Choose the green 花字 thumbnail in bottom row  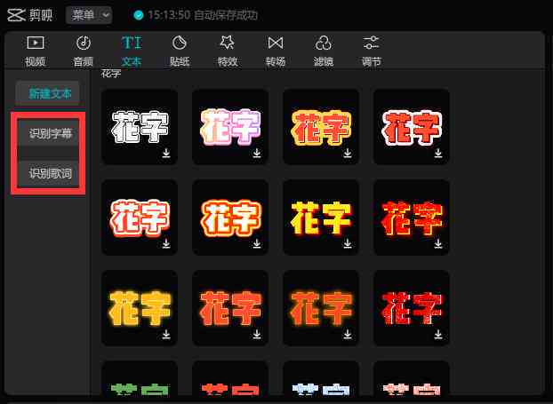point(140,378)
